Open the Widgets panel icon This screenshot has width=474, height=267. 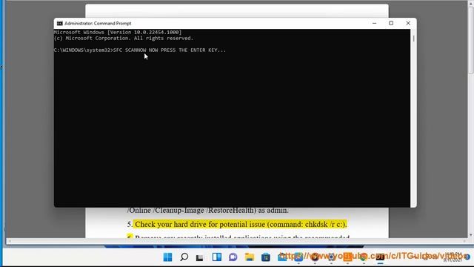tap(216, 257)
